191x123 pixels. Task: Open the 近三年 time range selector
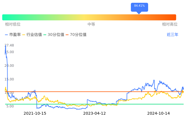pos(172,35)
